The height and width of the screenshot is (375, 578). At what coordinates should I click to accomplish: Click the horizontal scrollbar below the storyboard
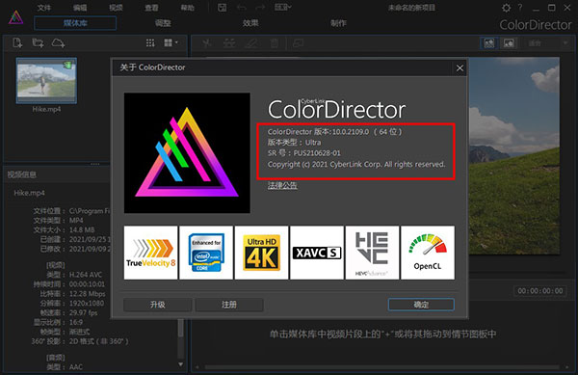[x=381, y=367]
